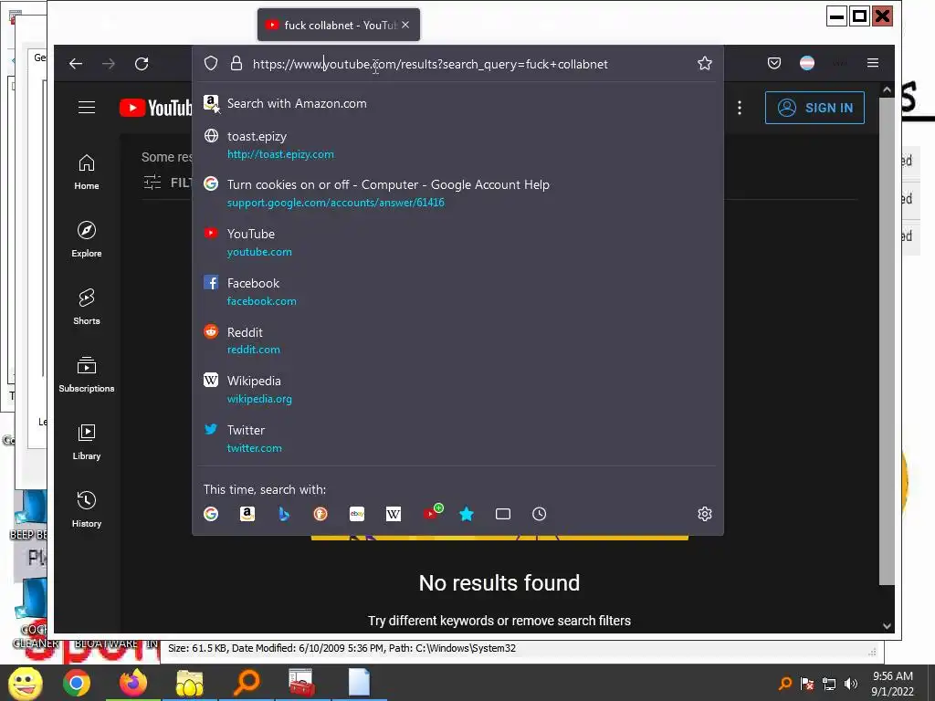Search history with the clock icon
This screenshot has width=935, height=701.
click(x=539, y=514)
